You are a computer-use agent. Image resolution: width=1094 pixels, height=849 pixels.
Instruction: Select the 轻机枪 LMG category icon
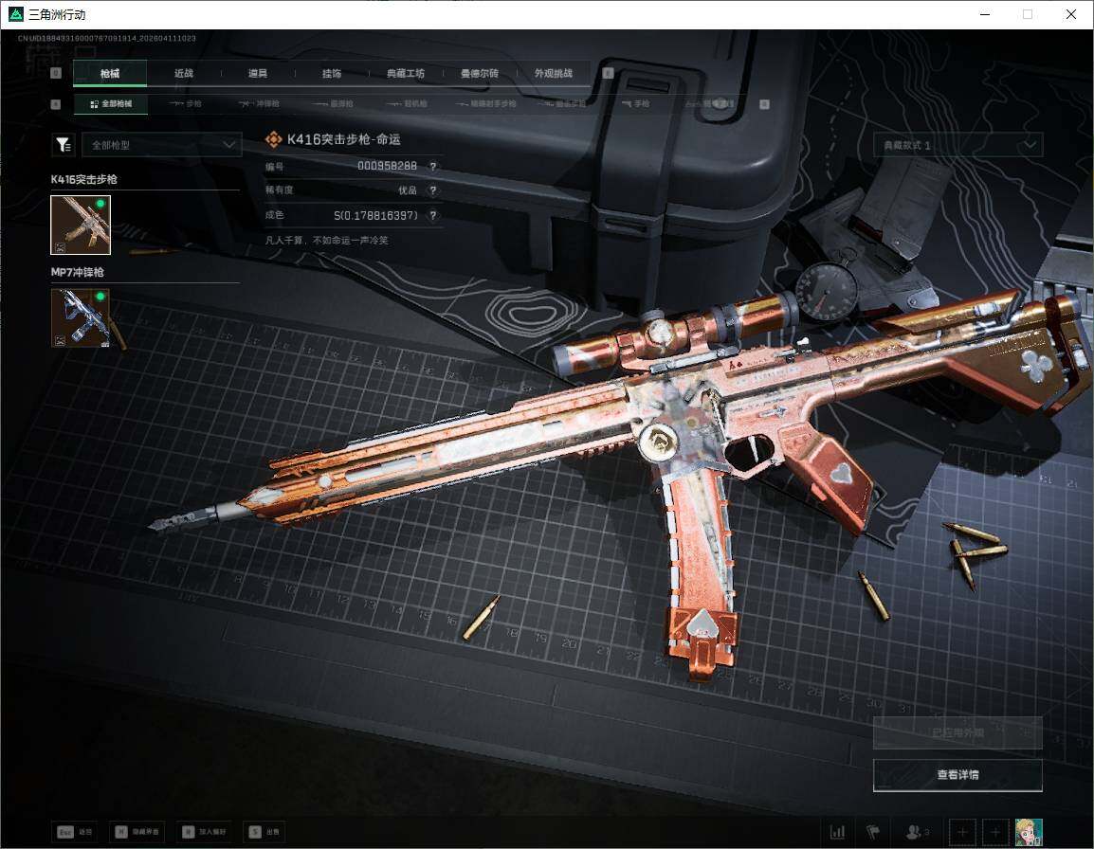(407, 103)
